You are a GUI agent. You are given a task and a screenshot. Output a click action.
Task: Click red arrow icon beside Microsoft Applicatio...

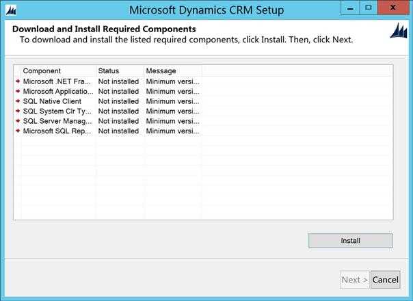pyautogui.click(x=18, y=91)
